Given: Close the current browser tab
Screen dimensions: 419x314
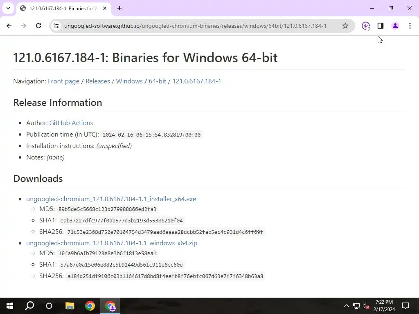Looking at the screenshot, I should [x=105, y=8].
